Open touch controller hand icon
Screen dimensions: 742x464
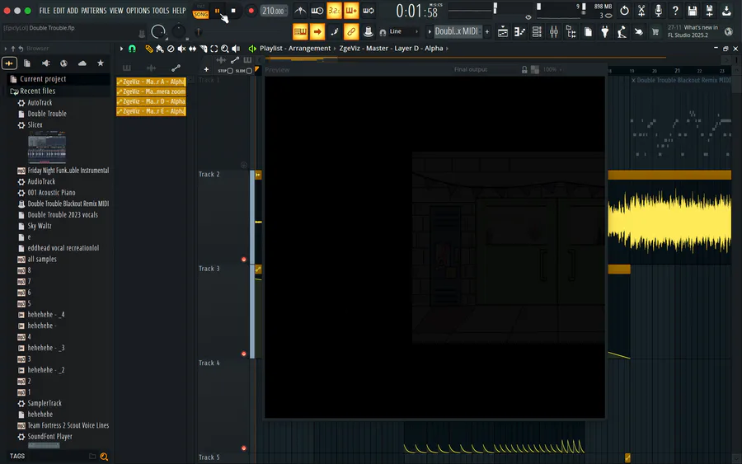[639, 31]
